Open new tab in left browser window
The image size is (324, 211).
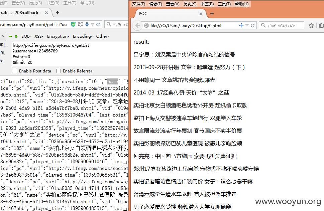point(58,13)
